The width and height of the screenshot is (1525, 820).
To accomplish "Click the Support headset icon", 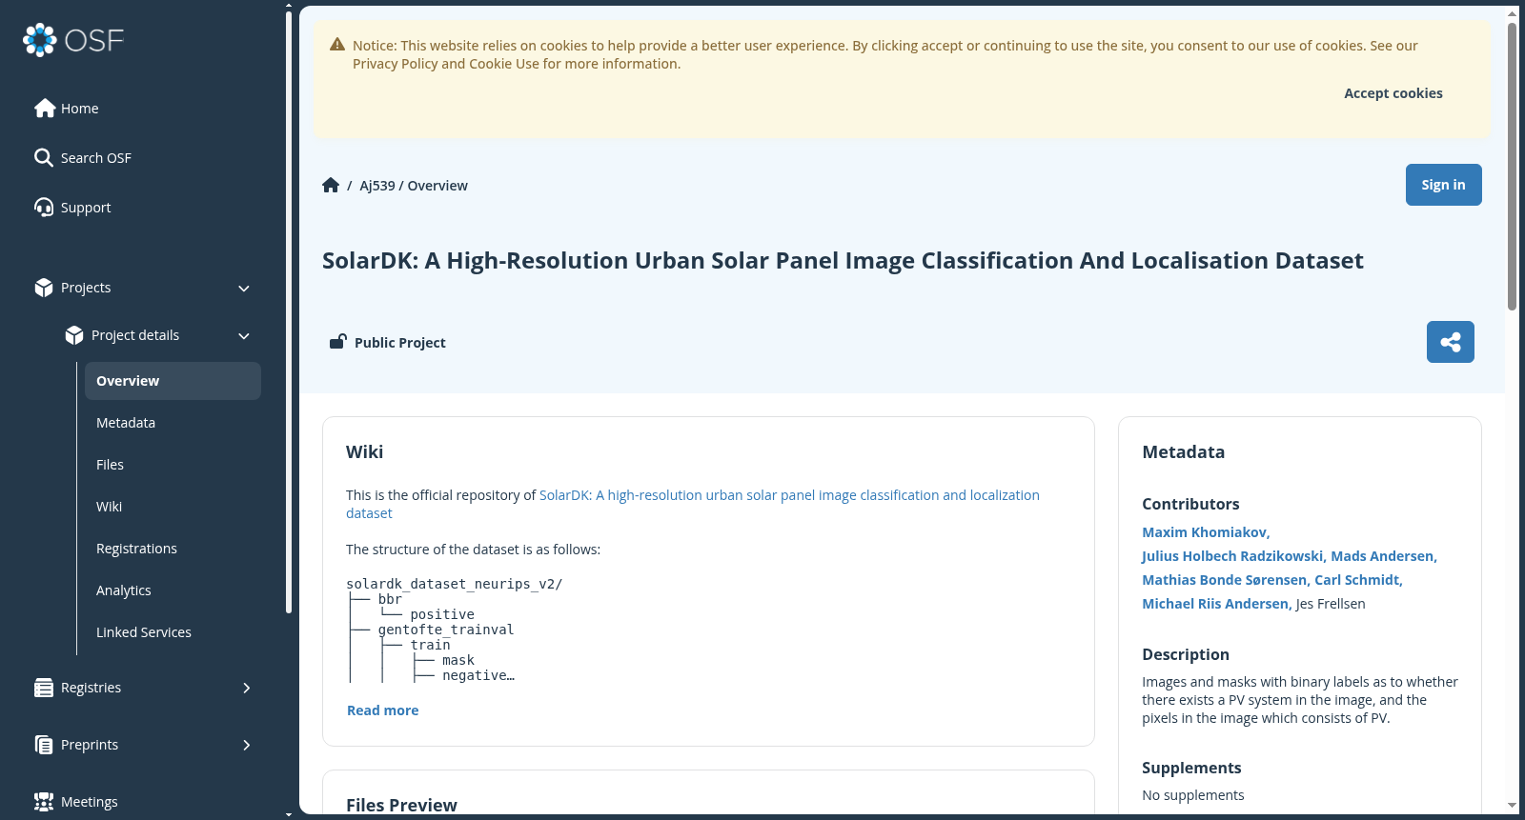I will coord(44,208).
